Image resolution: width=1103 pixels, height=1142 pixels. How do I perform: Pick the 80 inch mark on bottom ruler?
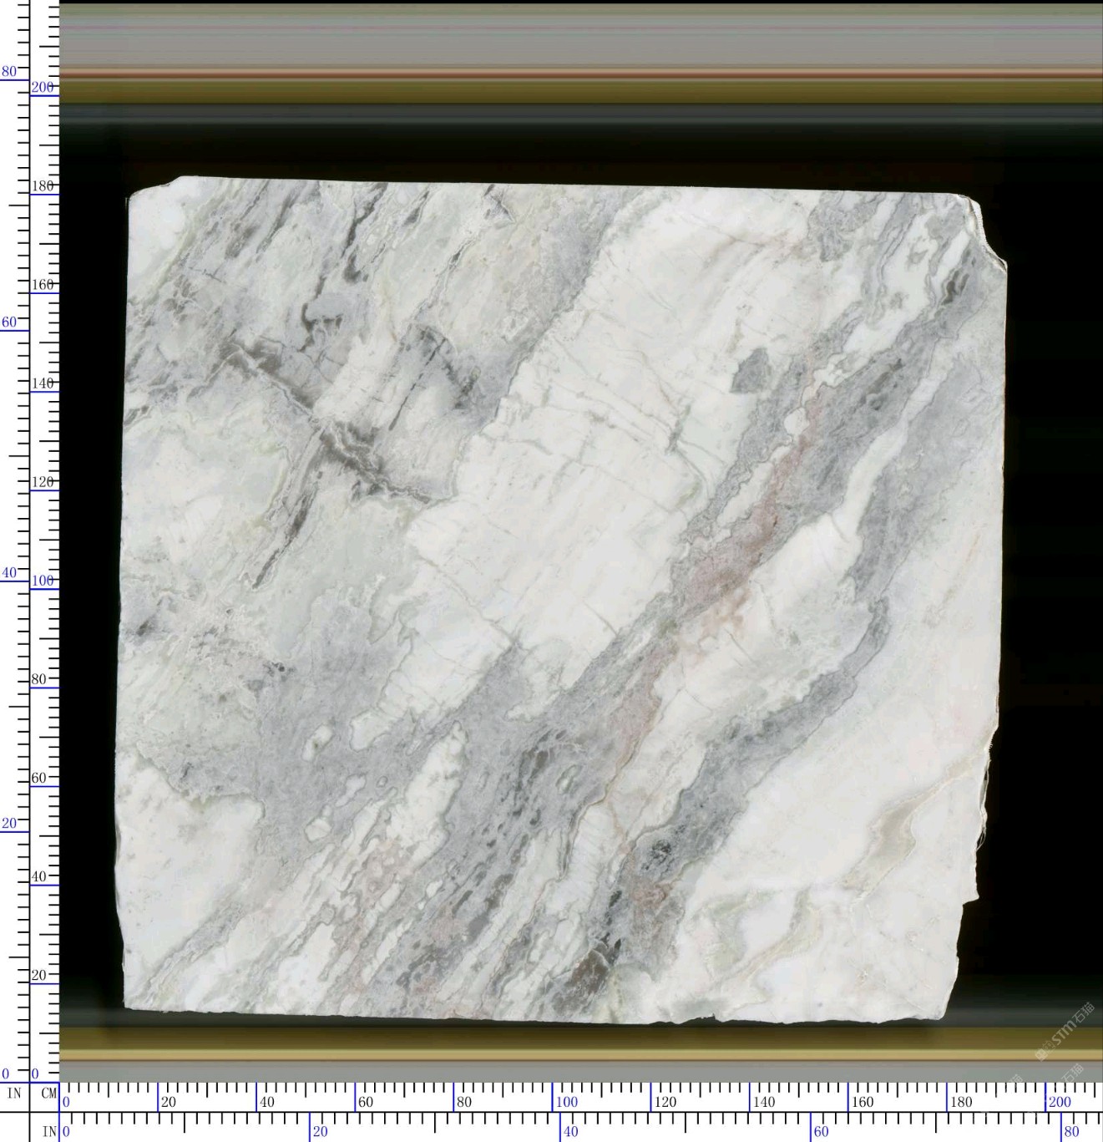[x=1071, y=1132]
